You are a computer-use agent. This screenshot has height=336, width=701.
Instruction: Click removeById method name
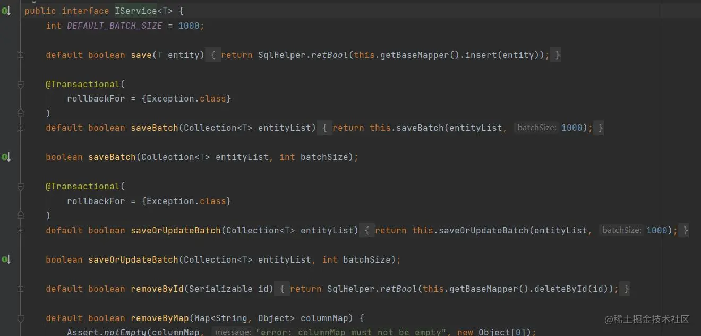pyautogui.click(x=157, y=289)
